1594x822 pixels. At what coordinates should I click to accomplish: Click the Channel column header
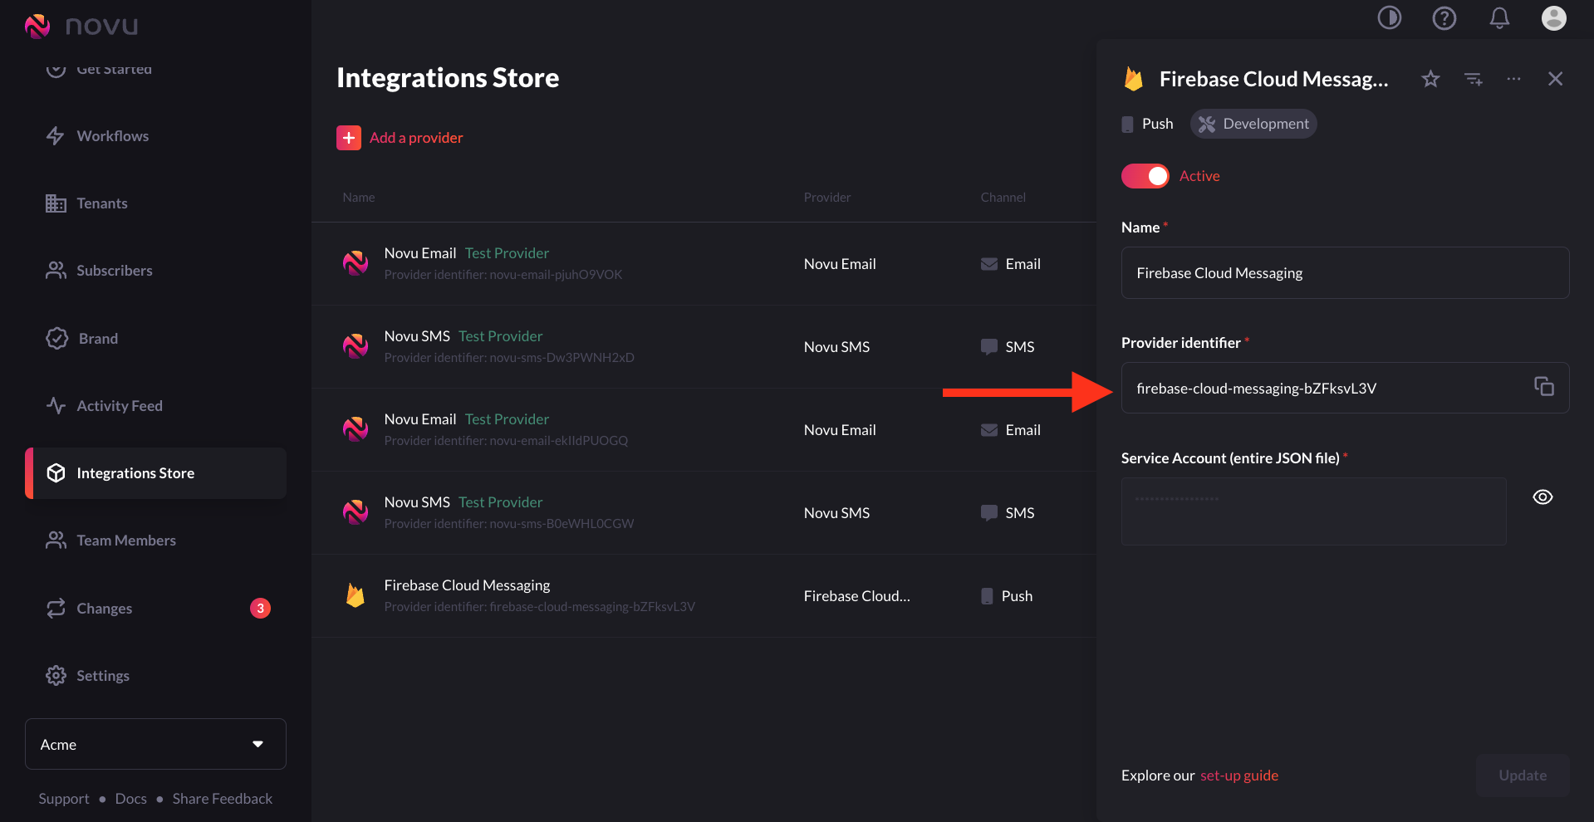click(x=1003, y=198)
